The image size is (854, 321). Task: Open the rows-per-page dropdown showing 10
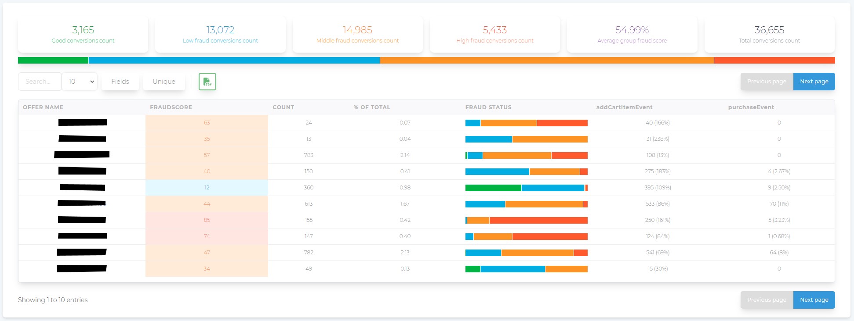point(80,82)
